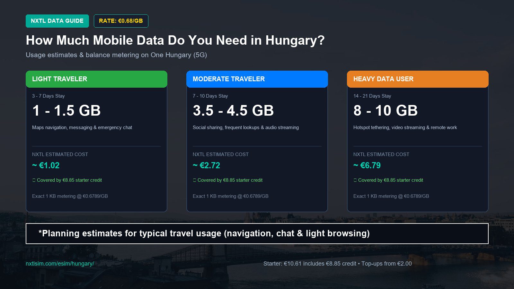The height and width of the screenshot is (289, 514).
Task: Click the 'Starter: €10.61 includes €8.85 credit' footer text
Action: 310,264
